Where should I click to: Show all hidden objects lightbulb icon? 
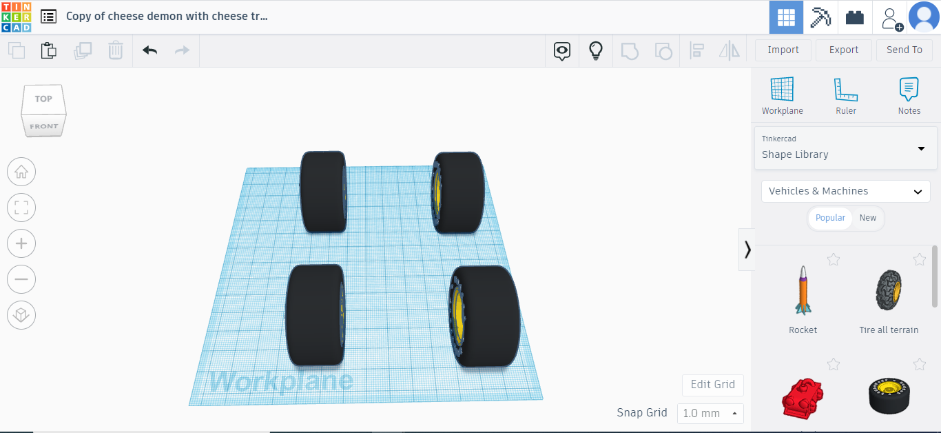tap(596, 50)
